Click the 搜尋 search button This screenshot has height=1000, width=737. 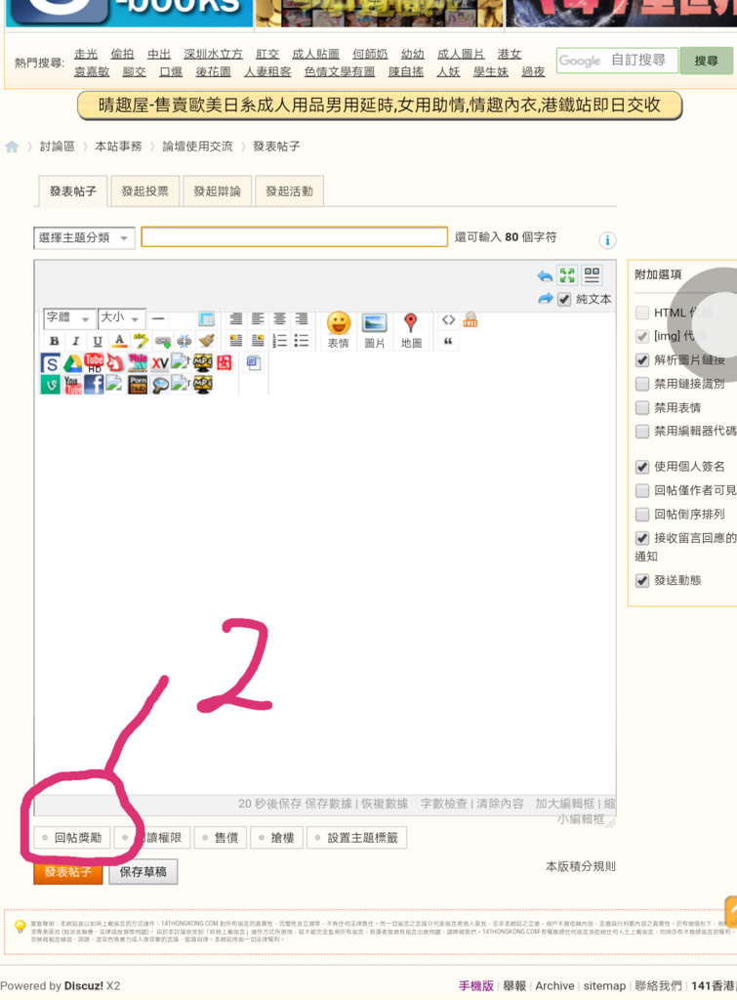click(x=706, y=61)
